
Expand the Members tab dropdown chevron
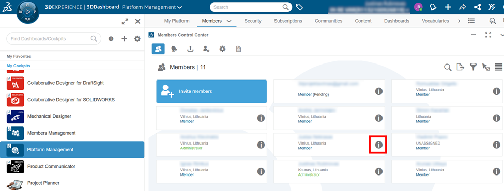pyautogui.click(x=229, y=21)
